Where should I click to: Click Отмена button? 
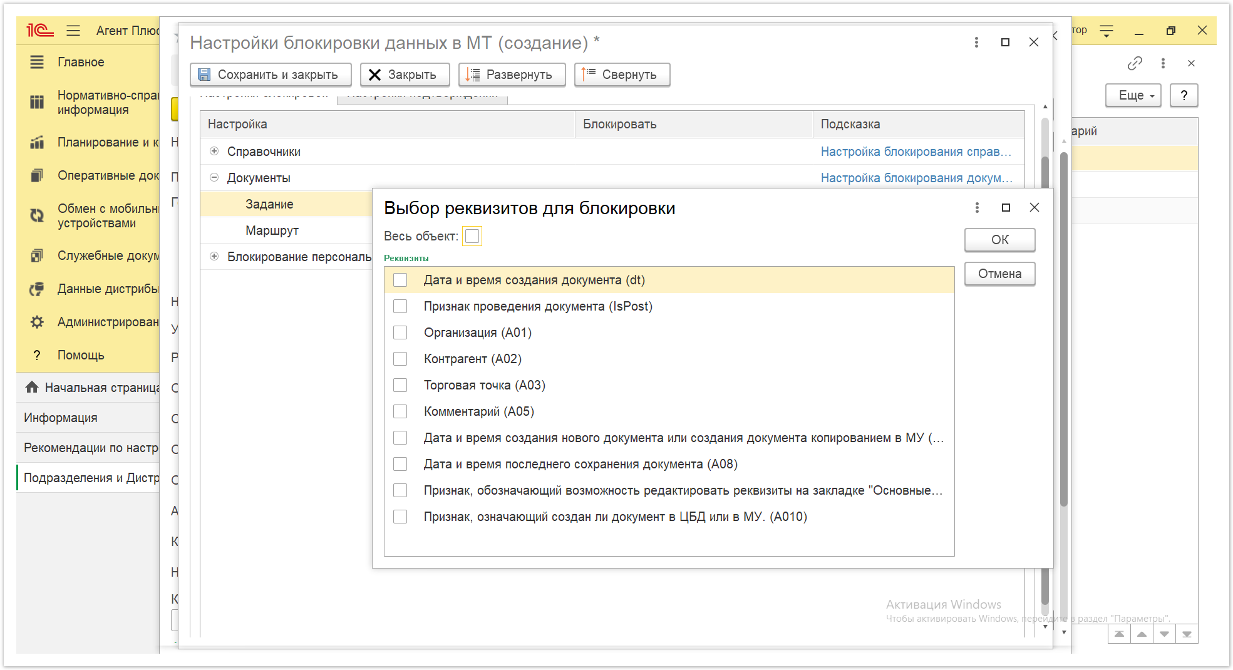point(999,274)
